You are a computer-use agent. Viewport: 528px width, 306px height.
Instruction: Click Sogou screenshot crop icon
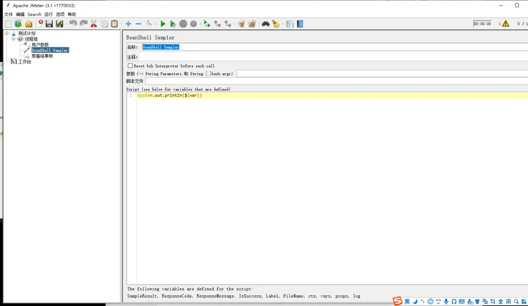[493, 301]
